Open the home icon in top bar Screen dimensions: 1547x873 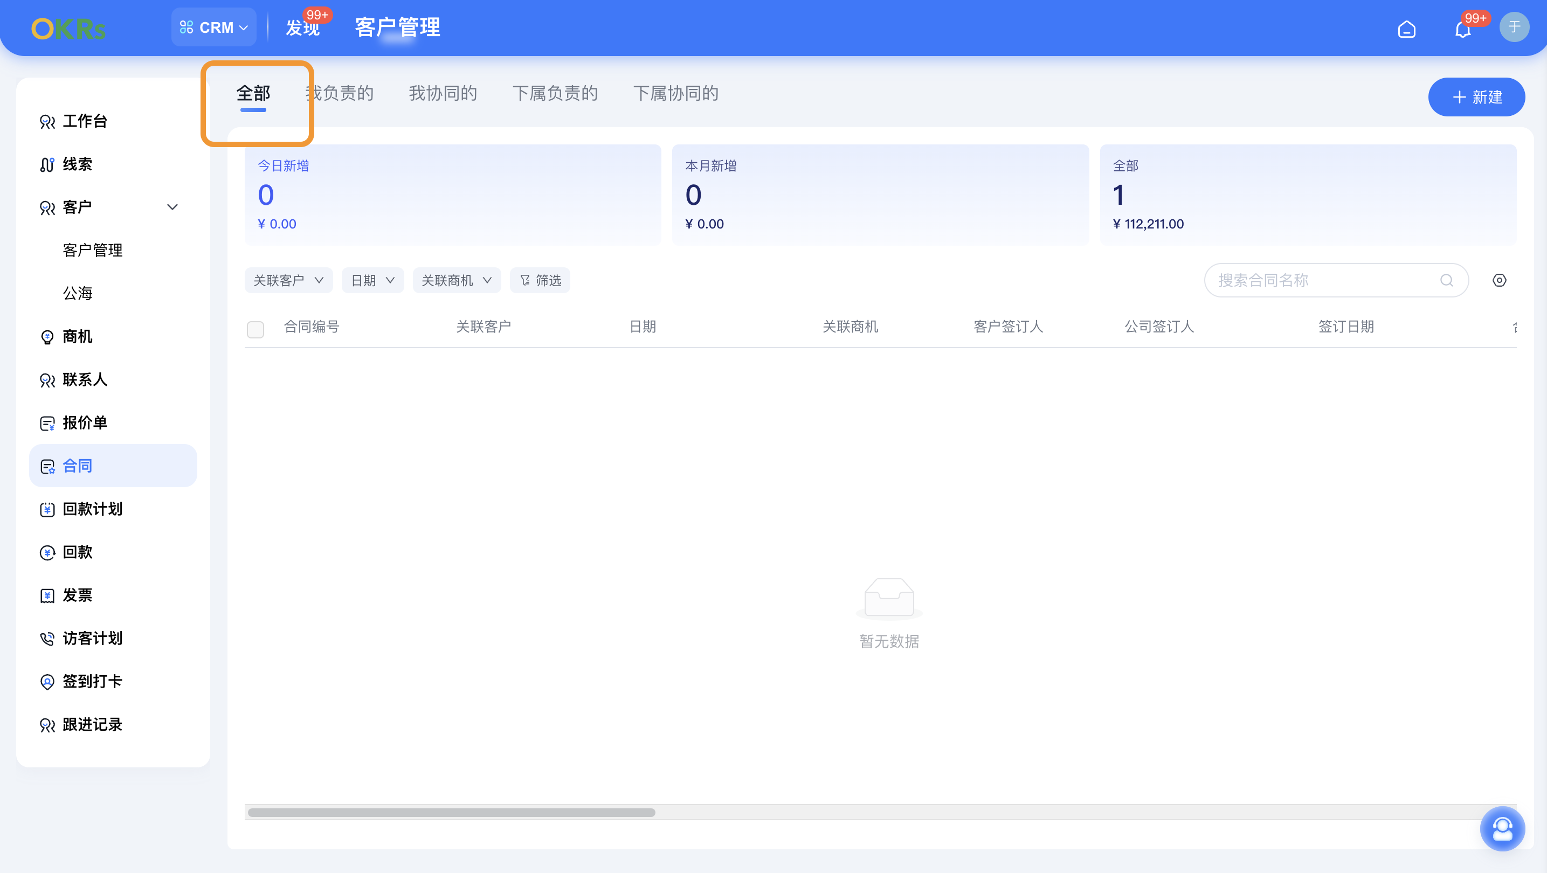coord(1406,28)
